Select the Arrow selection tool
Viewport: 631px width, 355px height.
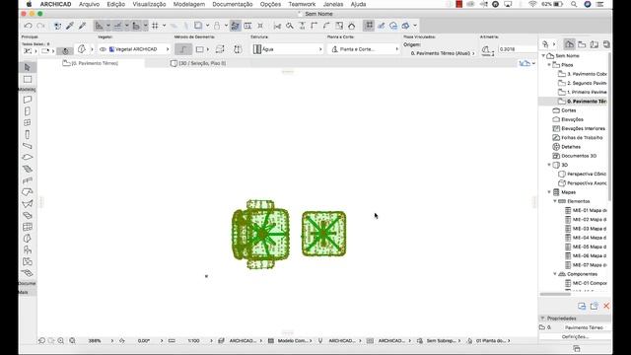(28, 67)
